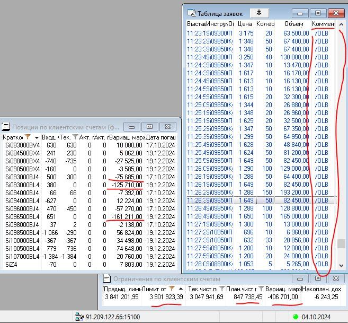Click order price 696 in orders table

pos(248,232)
